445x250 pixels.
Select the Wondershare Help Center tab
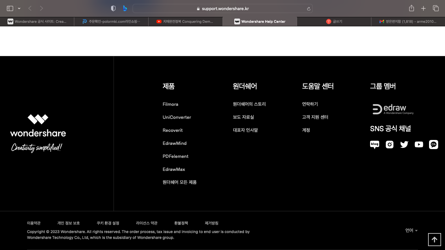click(x=260, y=21)
